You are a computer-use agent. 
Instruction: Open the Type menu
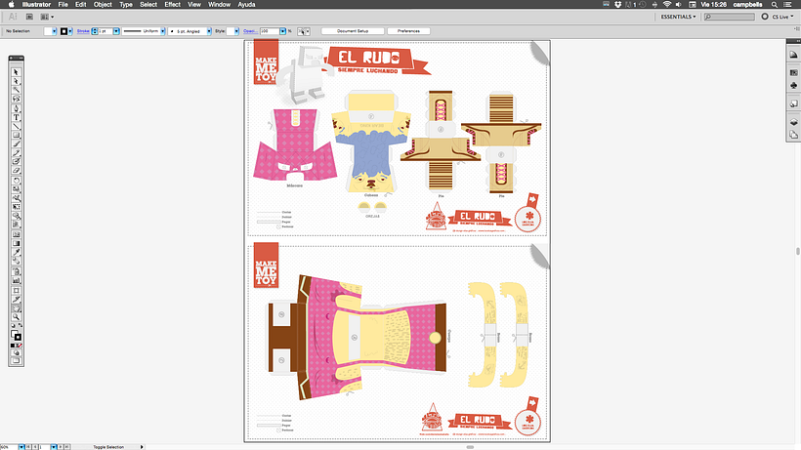click(126, 4)
